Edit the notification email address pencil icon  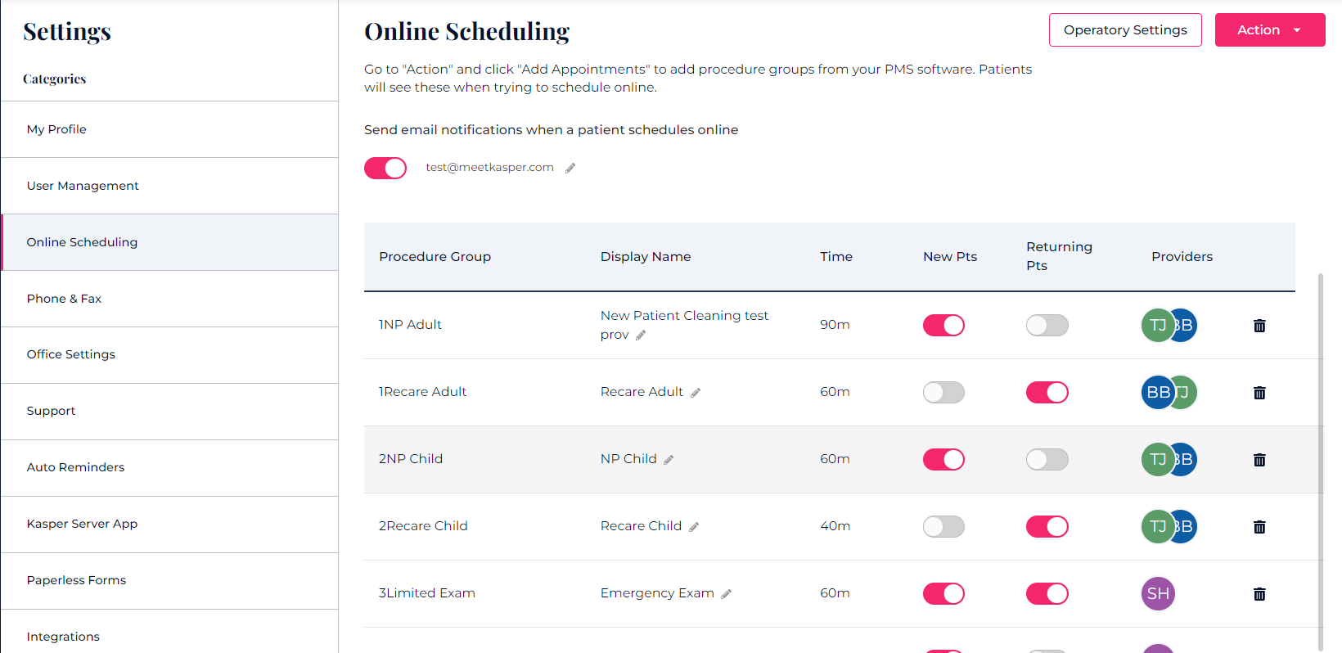(570, 168)
